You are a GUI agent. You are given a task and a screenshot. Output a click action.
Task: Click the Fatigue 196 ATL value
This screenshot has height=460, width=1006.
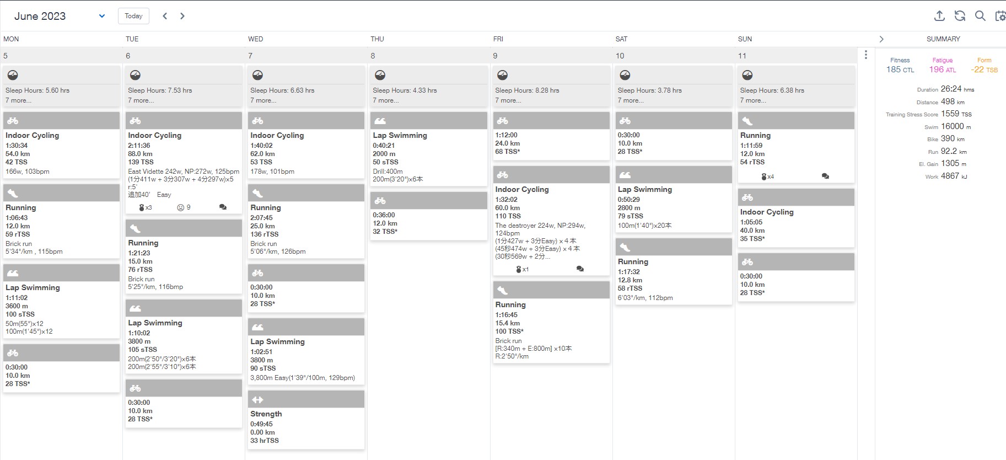[x=943, y=69]
